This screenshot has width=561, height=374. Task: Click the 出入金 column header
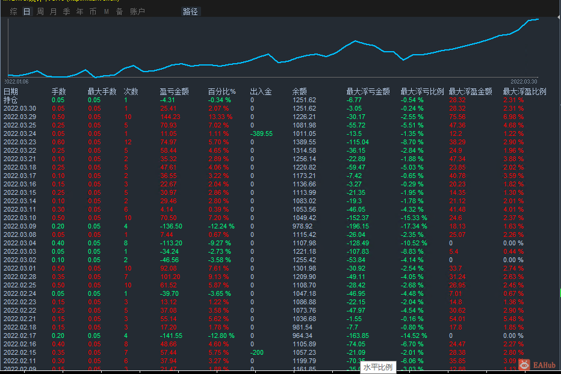point(261,91)
